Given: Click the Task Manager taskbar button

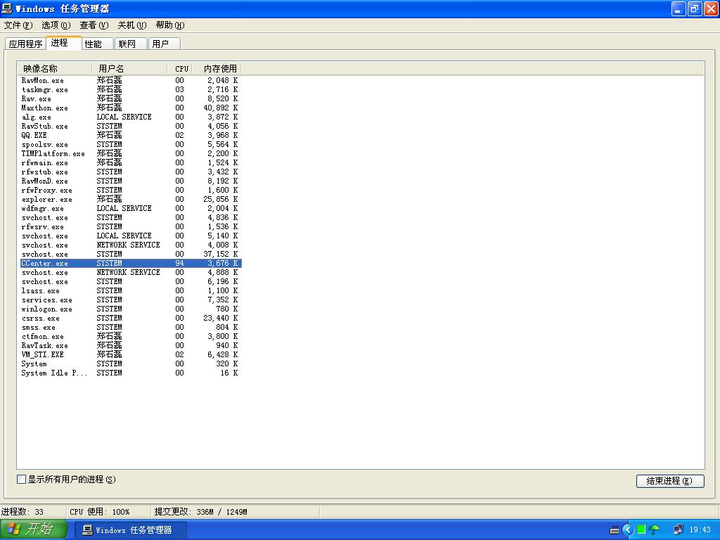Looking at the screenshot, I should point(131,530).
